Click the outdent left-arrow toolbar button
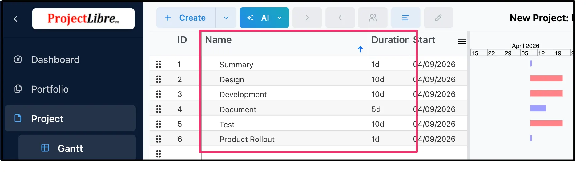The height and width of the screenshot is (174, 588). [x=340, y=18]
